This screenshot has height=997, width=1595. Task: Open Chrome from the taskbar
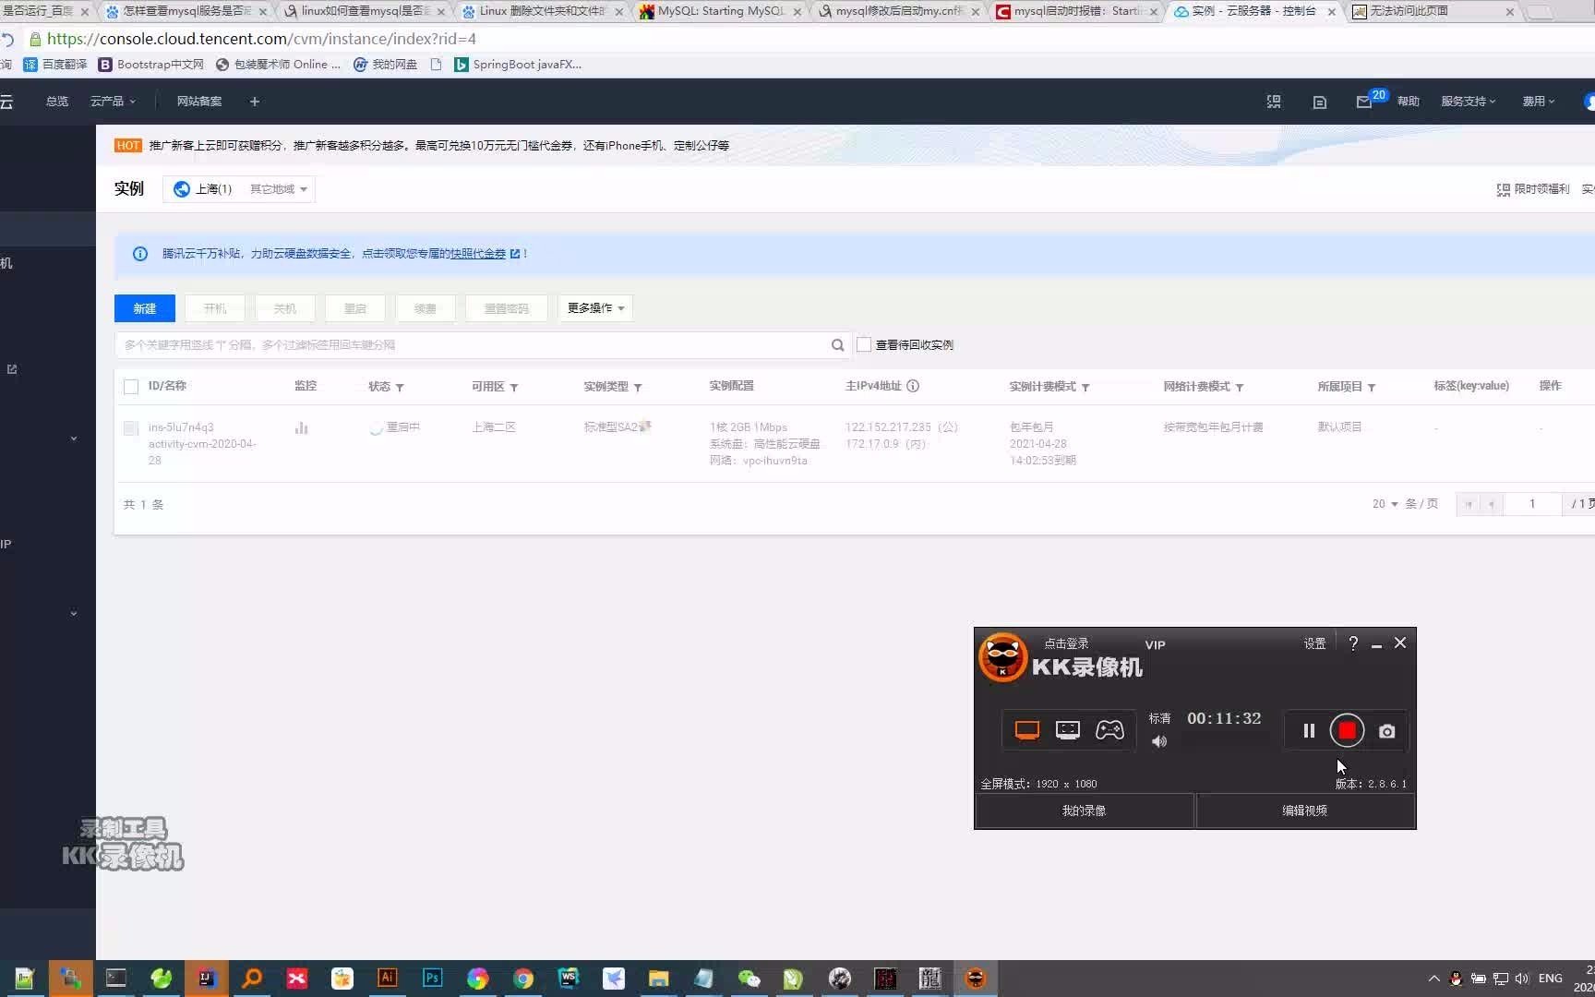click(522, 979)
